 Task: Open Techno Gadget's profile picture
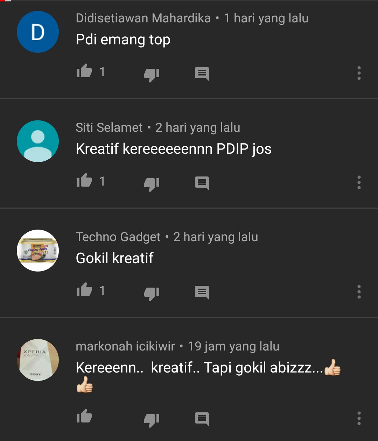click(x=38, y=251)
